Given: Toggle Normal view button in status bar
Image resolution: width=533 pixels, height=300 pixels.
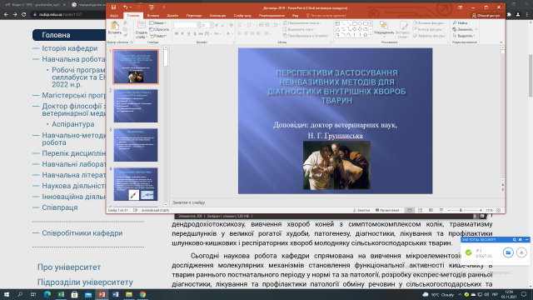Looking at the screenshot, I should [410, 211].
